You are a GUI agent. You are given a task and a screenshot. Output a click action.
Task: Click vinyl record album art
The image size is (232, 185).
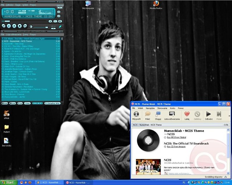pos(148,140)
